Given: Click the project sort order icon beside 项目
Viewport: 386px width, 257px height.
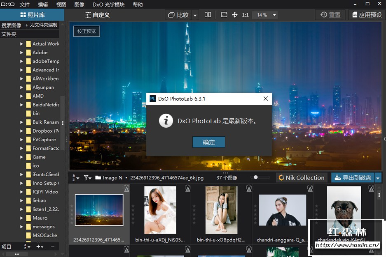Looking at the screenshot, I should click(x=27, y=247).
